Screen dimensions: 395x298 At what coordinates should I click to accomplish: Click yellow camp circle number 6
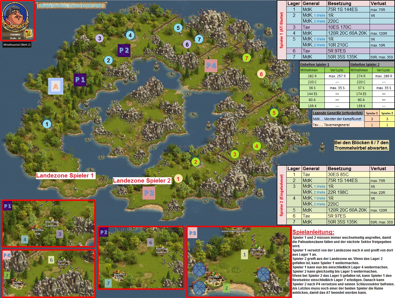pyautogui.click(x=261, y=74)
